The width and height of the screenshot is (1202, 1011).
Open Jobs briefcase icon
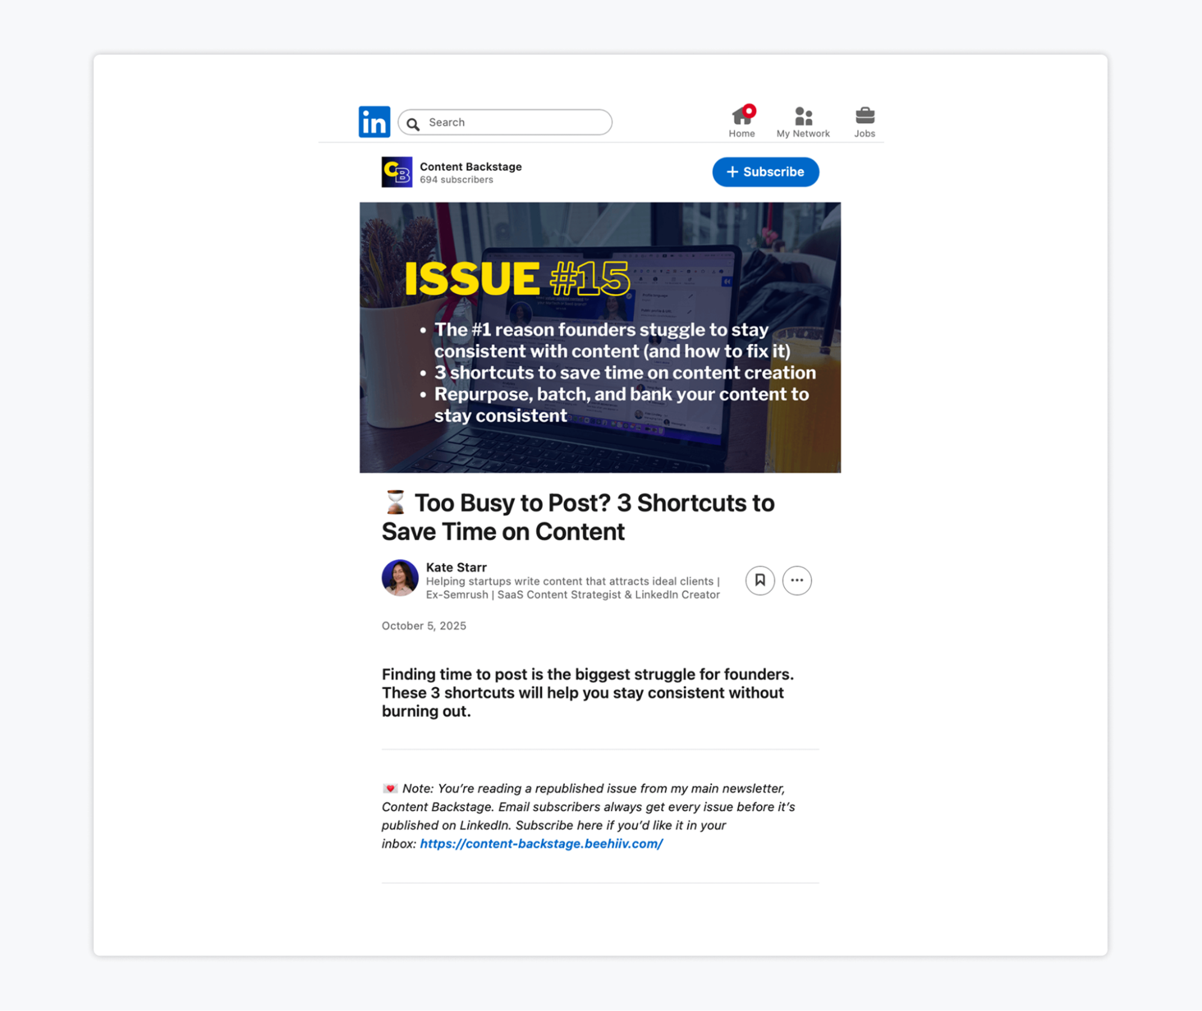point(864,115)
